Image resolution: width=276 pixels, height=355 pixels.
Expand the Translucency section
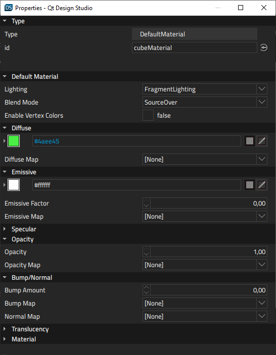coord(5,329)
